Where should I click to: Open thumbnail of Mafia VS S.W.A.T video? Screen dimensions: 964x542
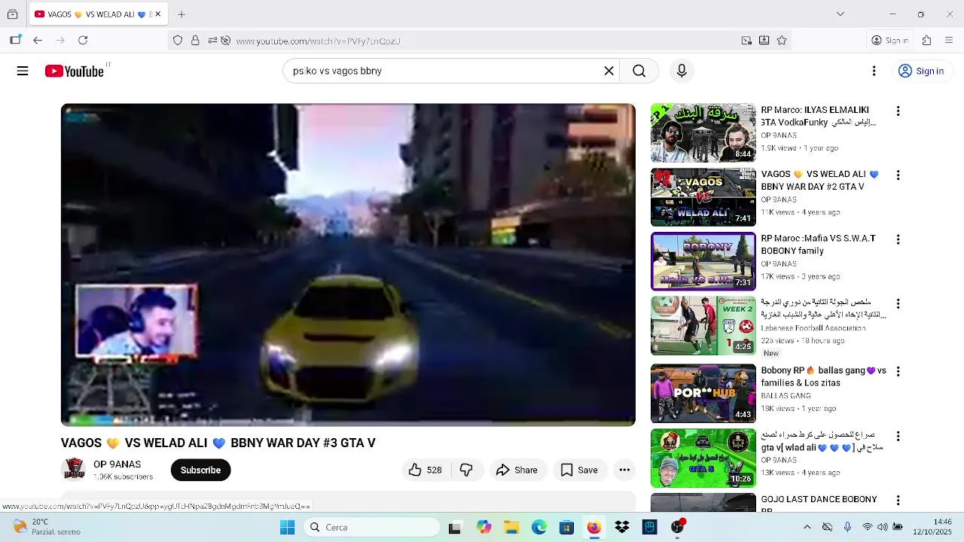[x=703, y=261]
